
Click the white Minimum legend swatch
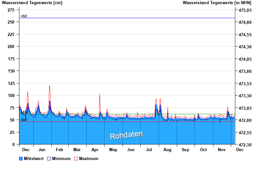(49, 158)
